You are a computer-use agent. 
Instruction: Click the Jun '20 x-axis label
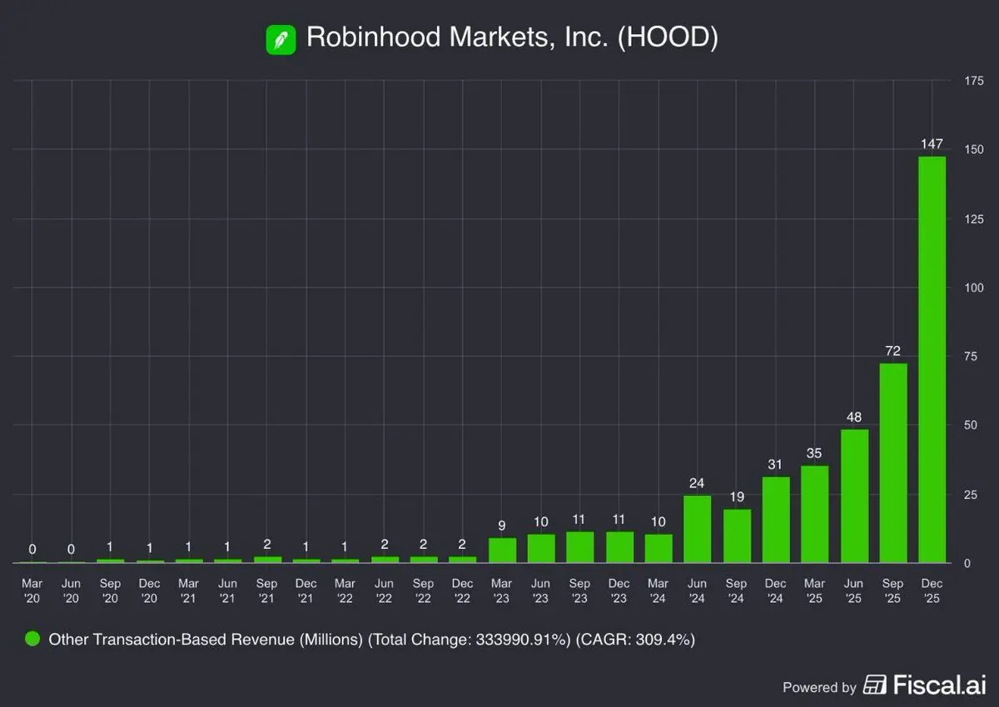[x=72, y=591]
